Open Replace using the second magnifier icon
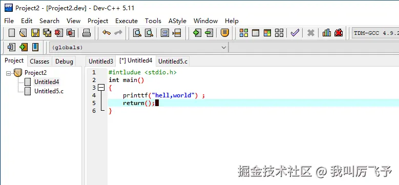 pyautogui.click(x=149, y=33)
